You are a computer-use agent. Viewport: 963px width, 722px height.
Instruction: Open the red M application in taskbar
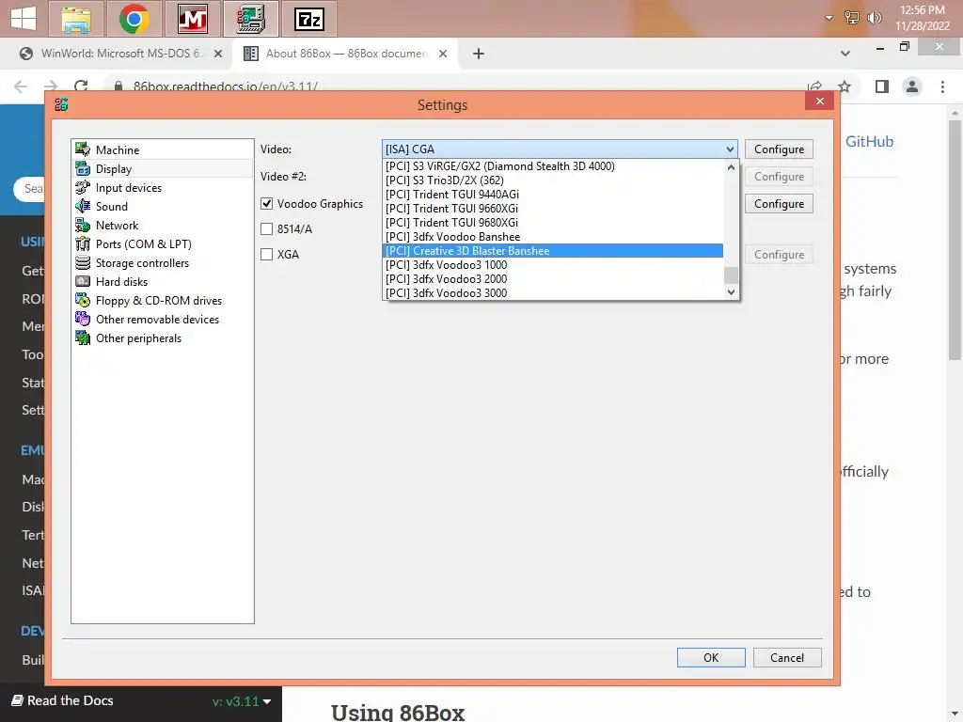(192, 19)
